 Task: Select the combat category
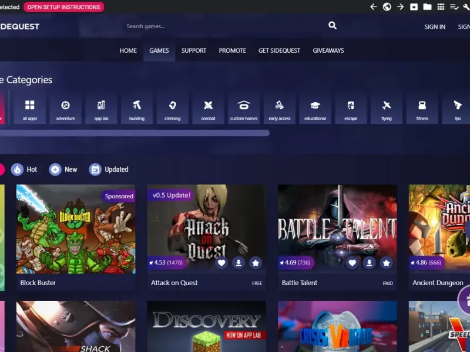pos(208,108)
